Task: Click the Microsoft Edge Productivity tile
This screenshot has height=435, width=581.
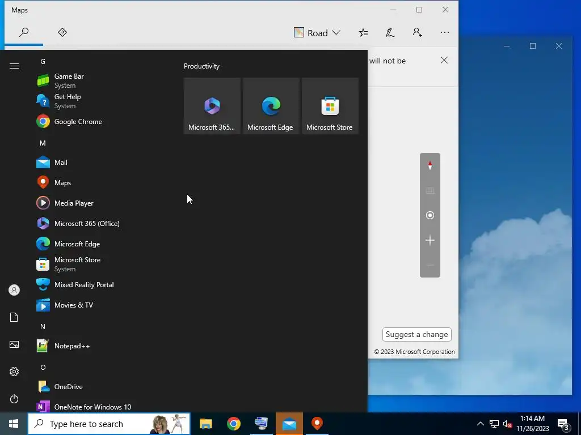Action: click(271, 106)
